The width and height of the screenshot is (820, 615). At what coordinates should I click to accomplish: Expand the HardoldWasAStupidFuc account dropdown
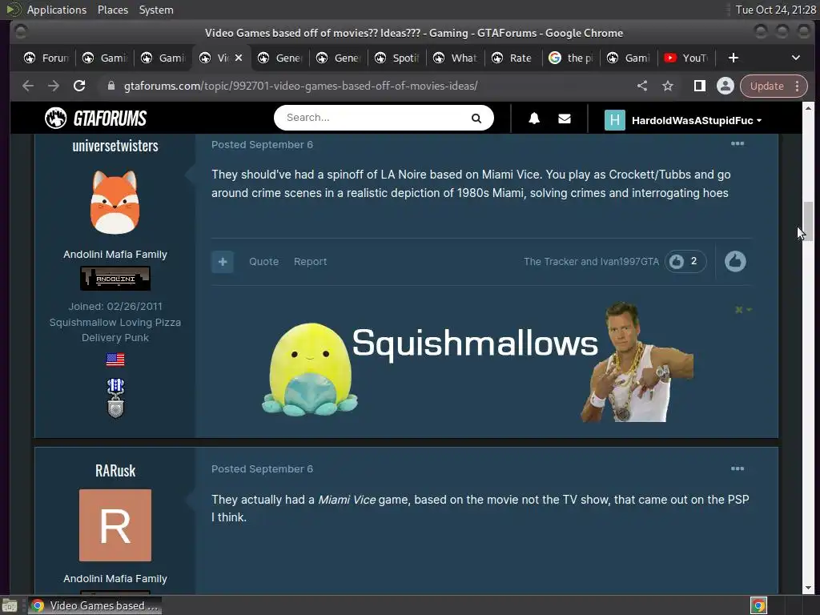(x=683, y=120)
